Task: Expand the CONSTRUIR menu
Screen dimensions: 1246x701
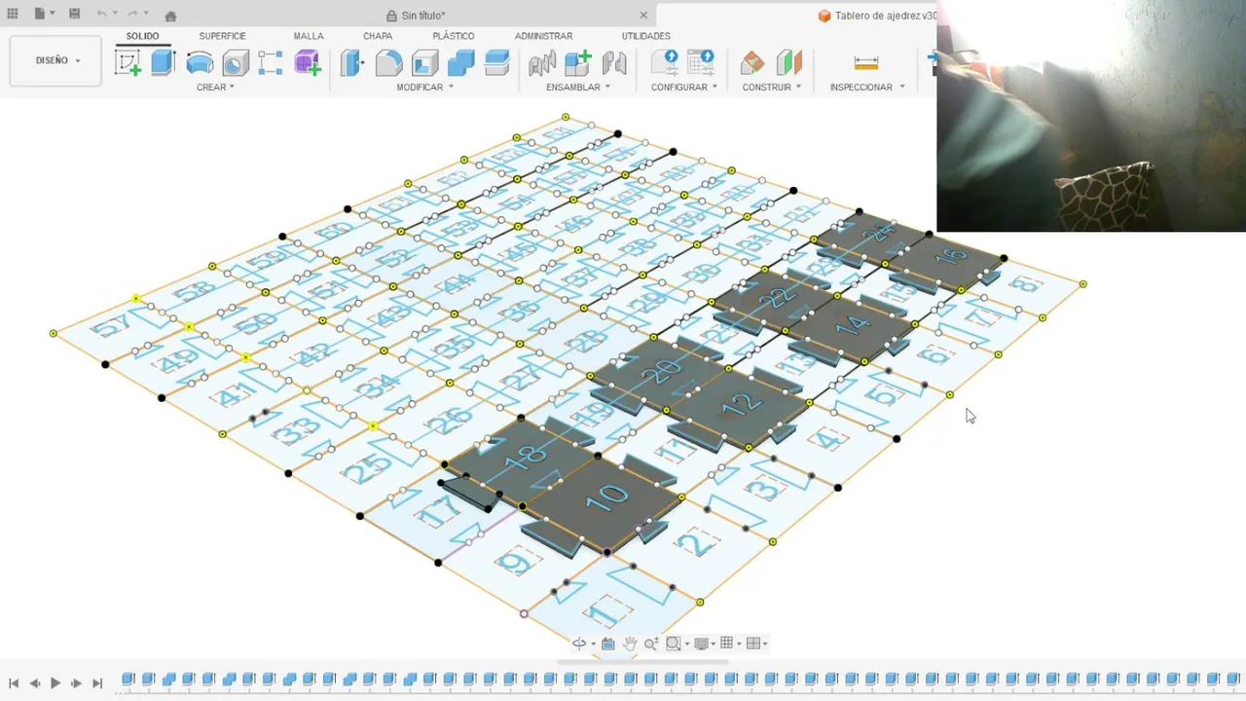Action: [772, 87]
